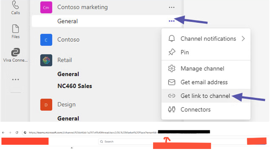Click the chain link icon for channel link

(x=172, y=96)
